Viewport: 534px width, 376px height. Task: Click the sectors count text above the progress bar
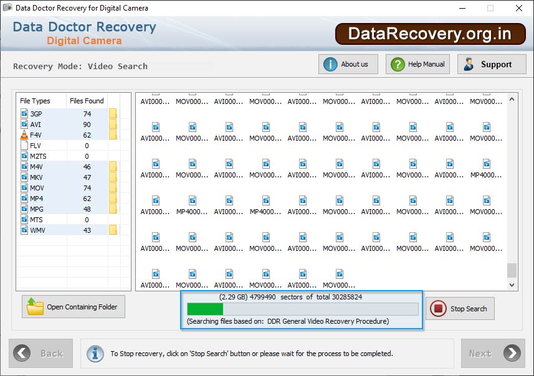[x=290, y=297]
